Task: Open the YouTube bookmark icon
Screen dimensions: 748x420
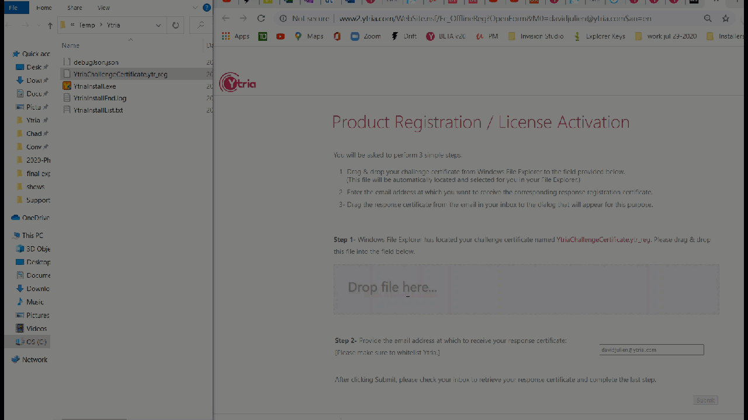Action: [x=280, y=36]
